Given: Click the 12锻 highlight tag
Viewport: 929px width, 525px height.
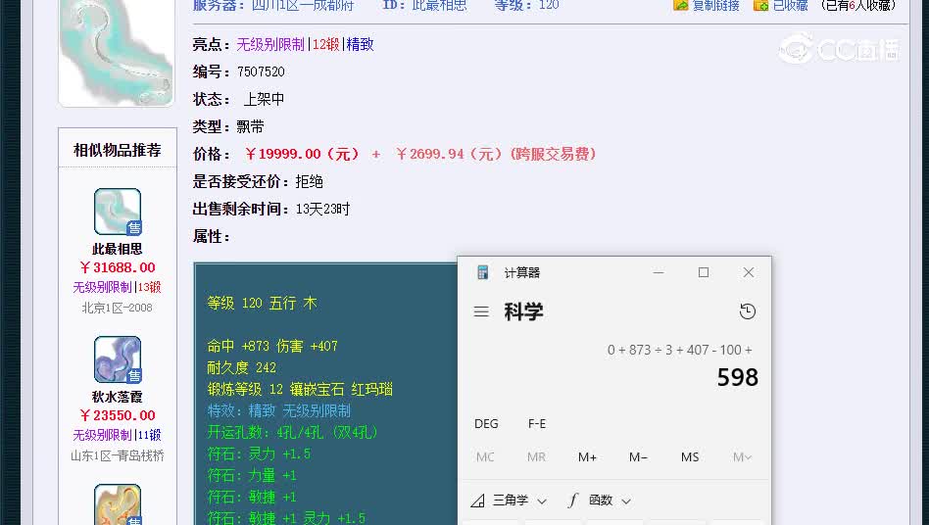Looking at the screenshot, I should [326, 44].
